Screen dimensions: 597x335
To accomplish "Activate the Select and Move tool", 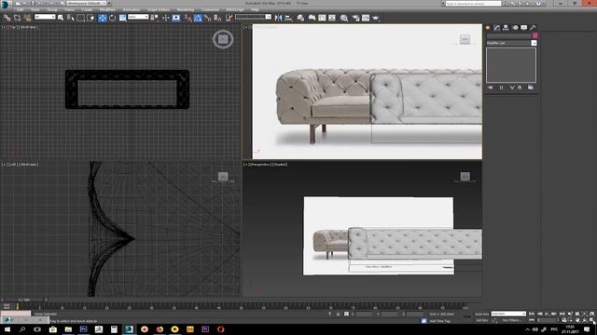I will click(103, 18).
